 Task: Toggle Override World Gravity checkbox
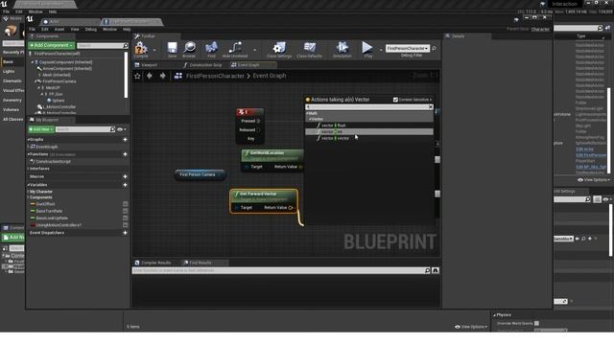click(x=537, y=324)
